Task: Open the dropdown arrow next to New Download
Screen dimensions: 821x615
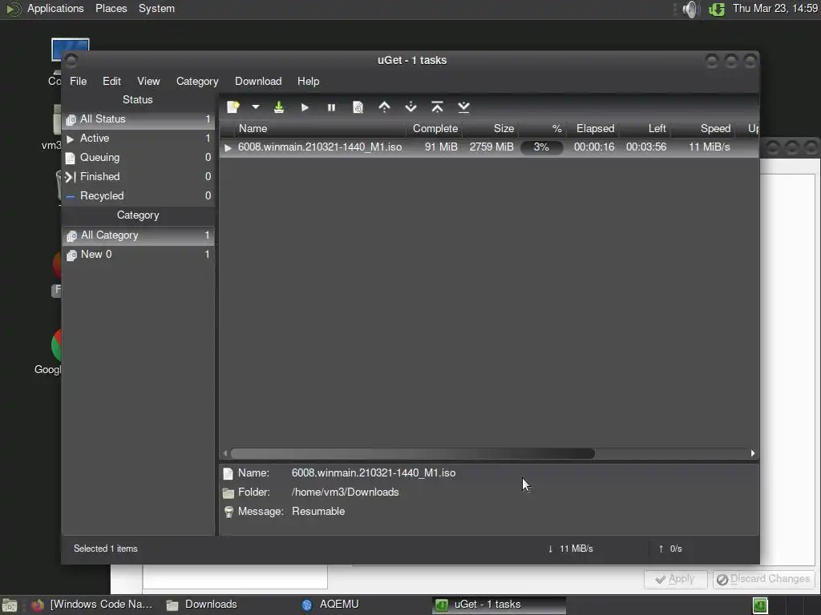Action: (256, 107)
